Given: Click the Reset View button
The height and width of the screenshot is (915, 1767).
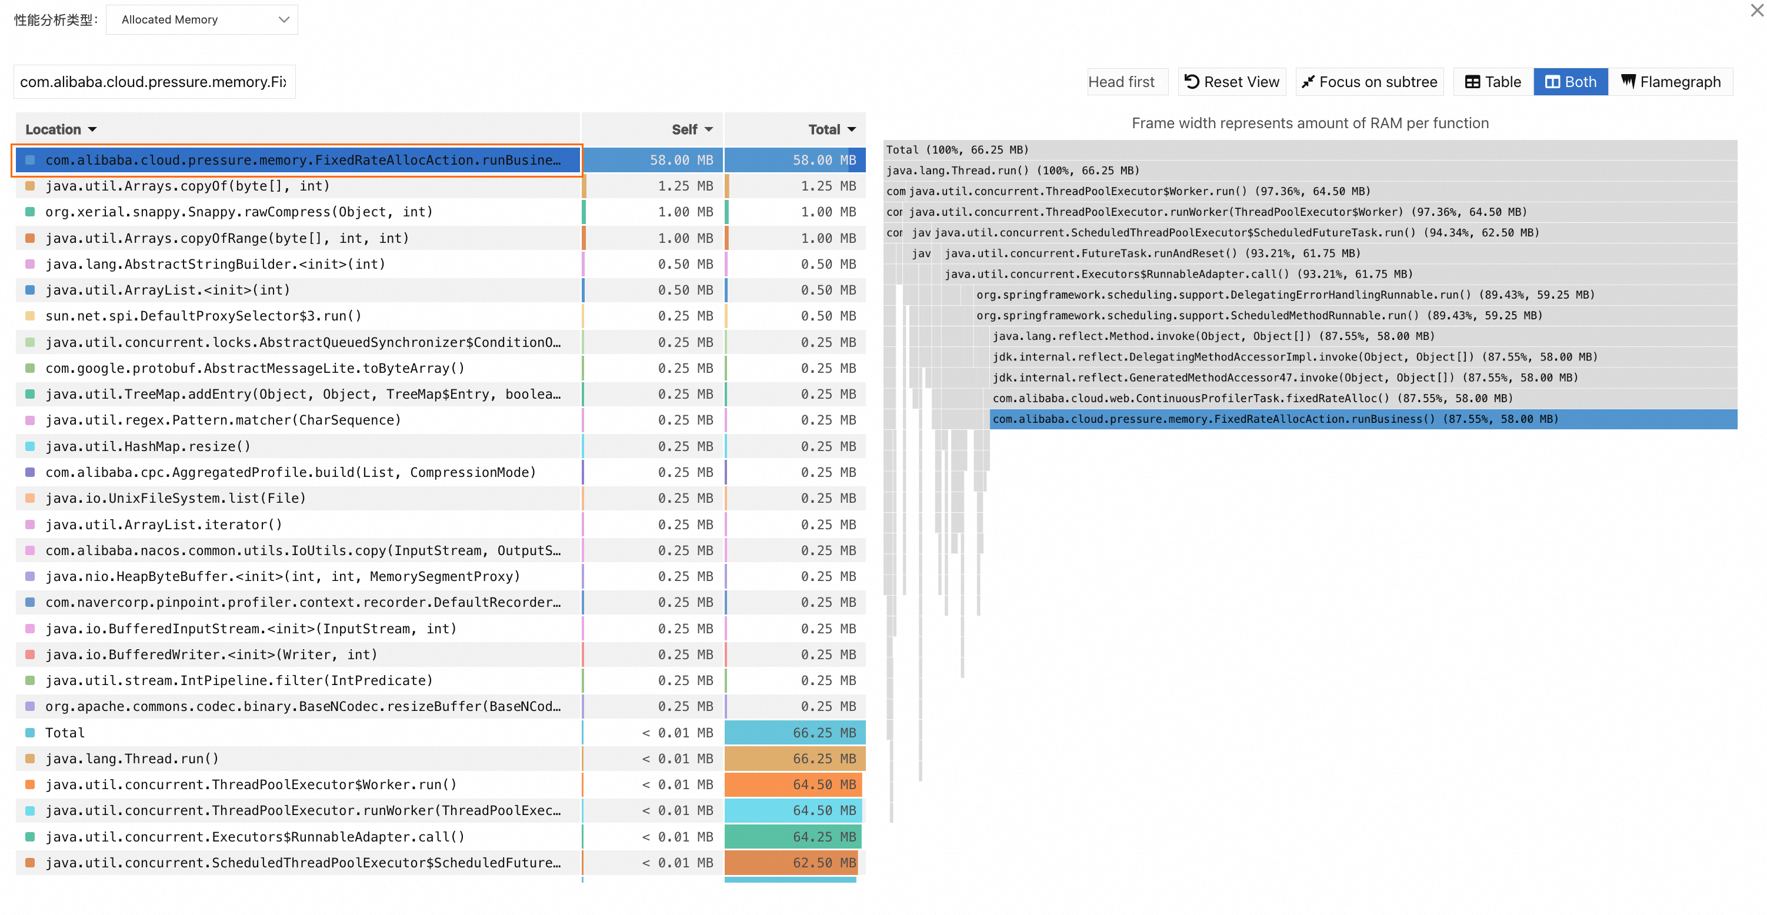Looking at the screenshot, I should [1232, 82].
